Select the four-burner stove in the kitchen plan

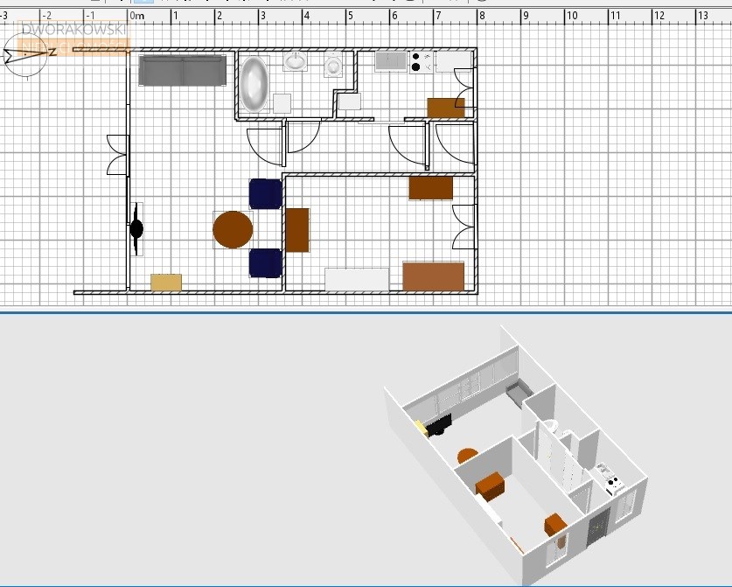(421, 61)
